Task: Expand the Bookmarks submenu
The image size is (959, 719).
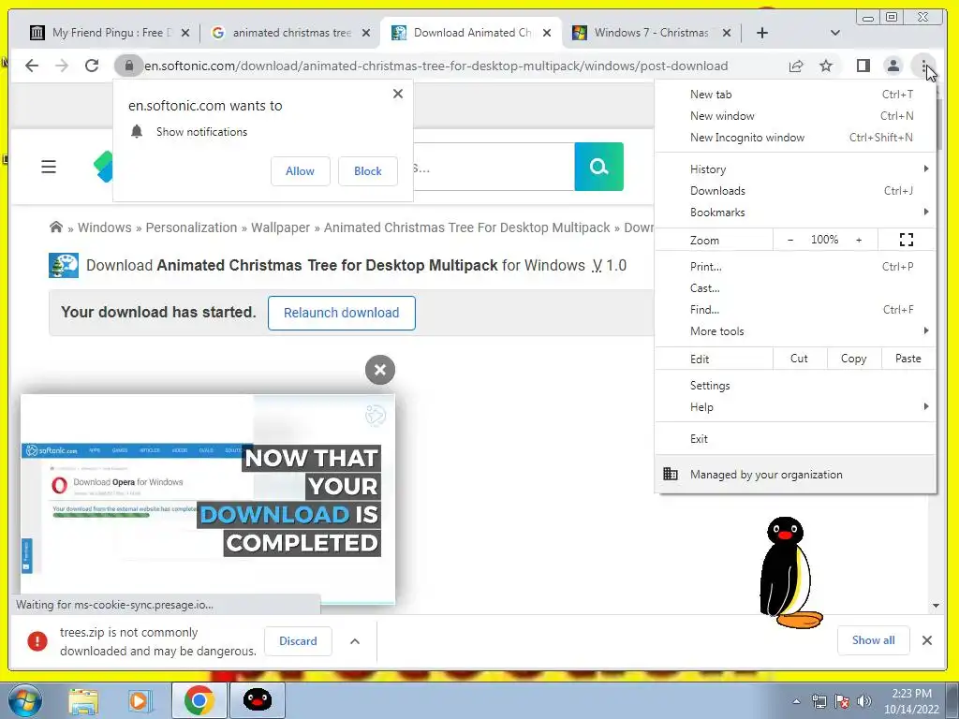Action: point(795,213)
